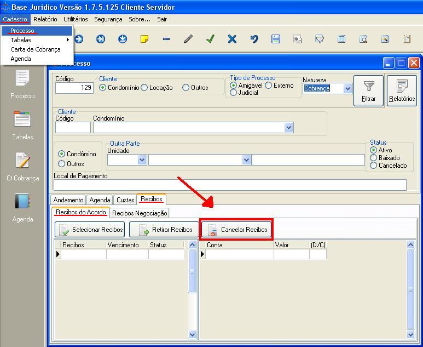The height and width of the screenshot is (347, 423).
Task: Open the Condomínio combo box list
Action: tap(289, 127)
